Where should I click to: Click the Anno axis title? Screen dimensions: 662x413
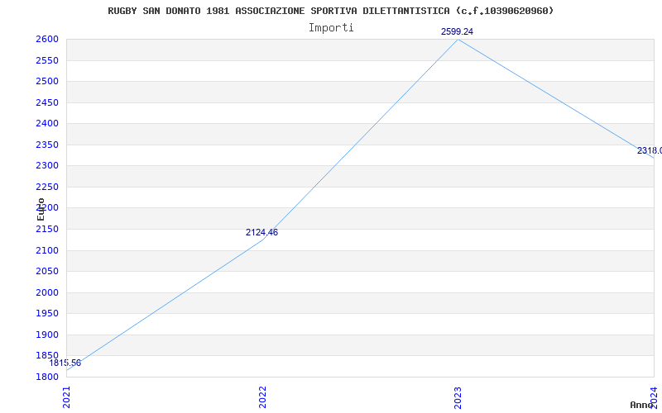(x=641, y=405)
